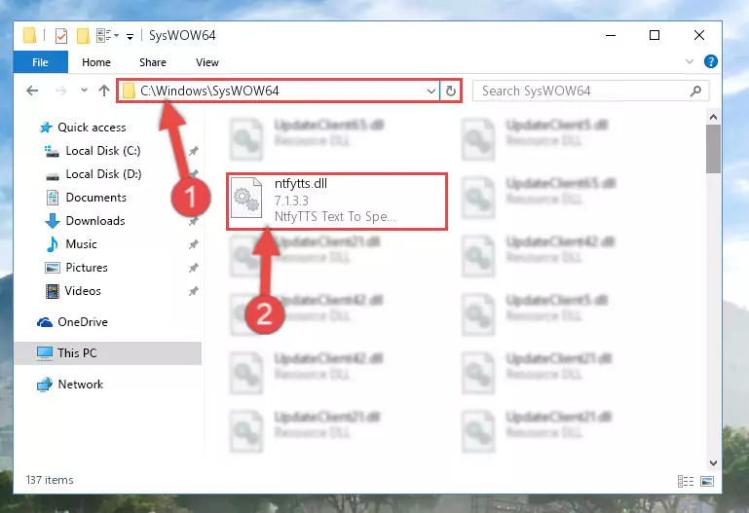Select Network in navigation pane
This screenshot has width=749, height=513.
pyautogui.click(x=80, y=385)
